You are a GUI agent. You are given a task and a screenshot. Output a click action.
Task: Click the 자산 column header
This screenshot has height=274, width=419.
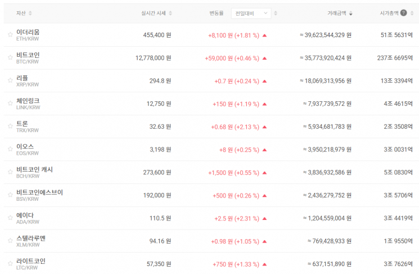tap(21, 13)
